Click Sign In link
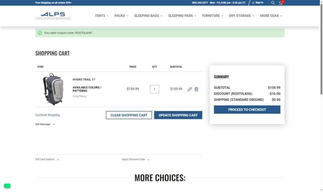The image size is (323, 192). (258, 3)
